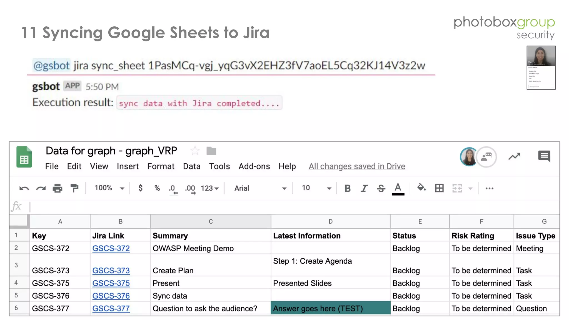Open the fill color paint bucket
The height and width of the screenshot is (320, 569).
click(x=421, y=188)
